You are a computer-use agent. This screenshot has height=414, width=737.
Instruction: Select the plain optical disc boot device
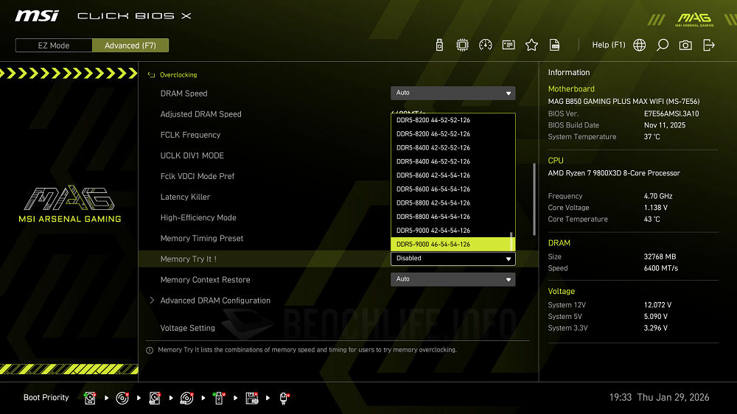click(x=122, y=398)
